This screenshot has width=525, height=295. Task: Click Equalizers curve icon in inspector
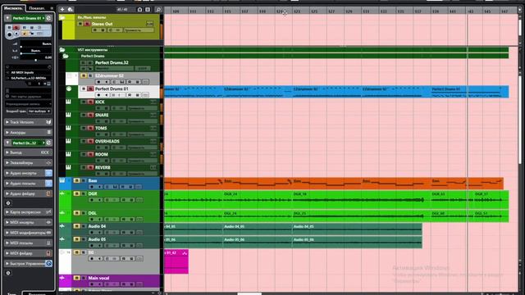click(48, 163)
